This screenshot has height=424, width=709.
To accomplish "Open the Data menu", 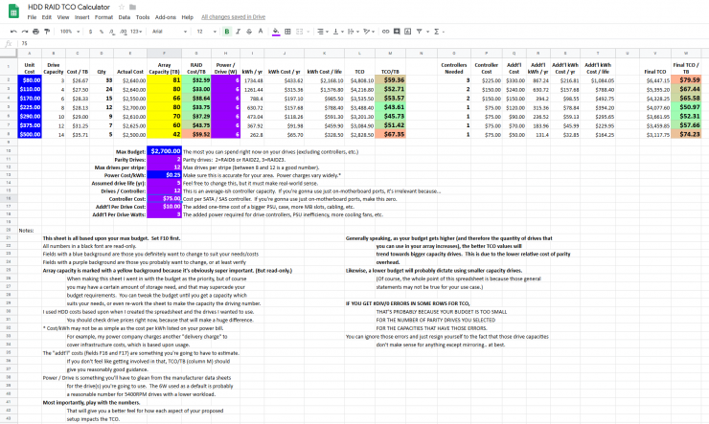I will (125, 17).
